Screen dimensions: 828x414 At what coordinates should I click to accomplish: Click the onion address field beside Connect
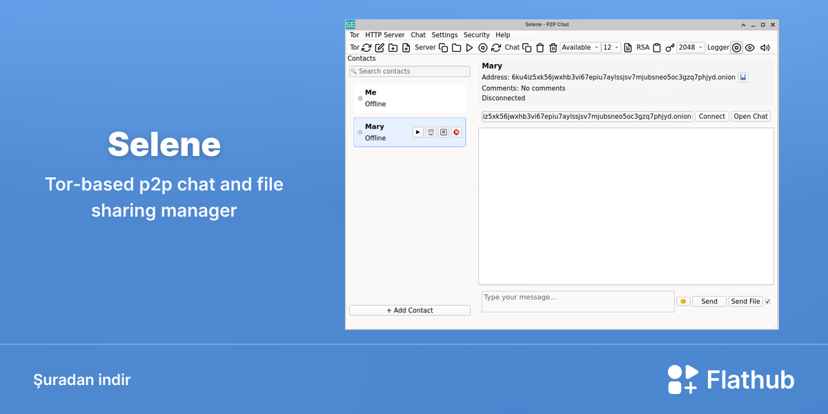click(x=587, y=117)
